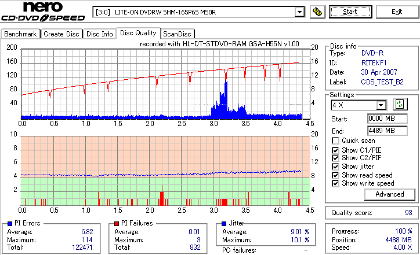Click the Start button
420x255 pixels.
click(x=350, y=12)
